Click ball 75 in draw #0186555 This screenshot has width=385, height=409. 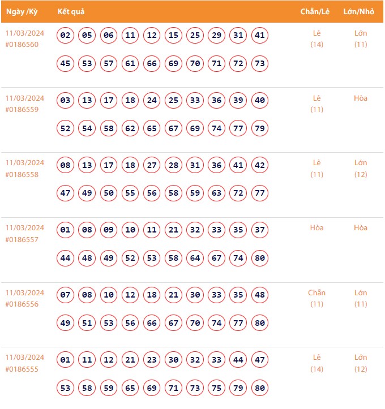pyautogui.click(x=217, y=388)
